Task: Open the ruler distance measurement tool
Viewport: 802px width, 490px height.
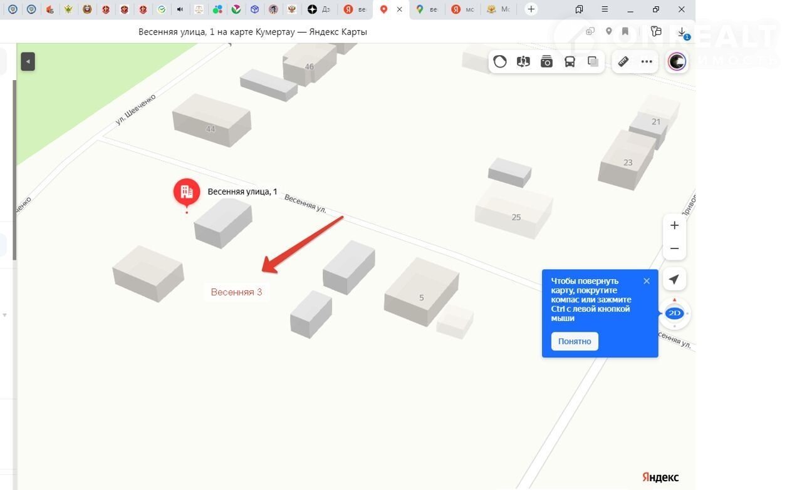Action: [623, 61]
